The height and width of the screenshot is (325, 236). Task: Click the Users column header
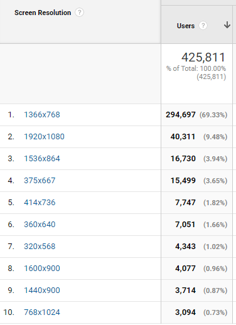pos(186,26)
